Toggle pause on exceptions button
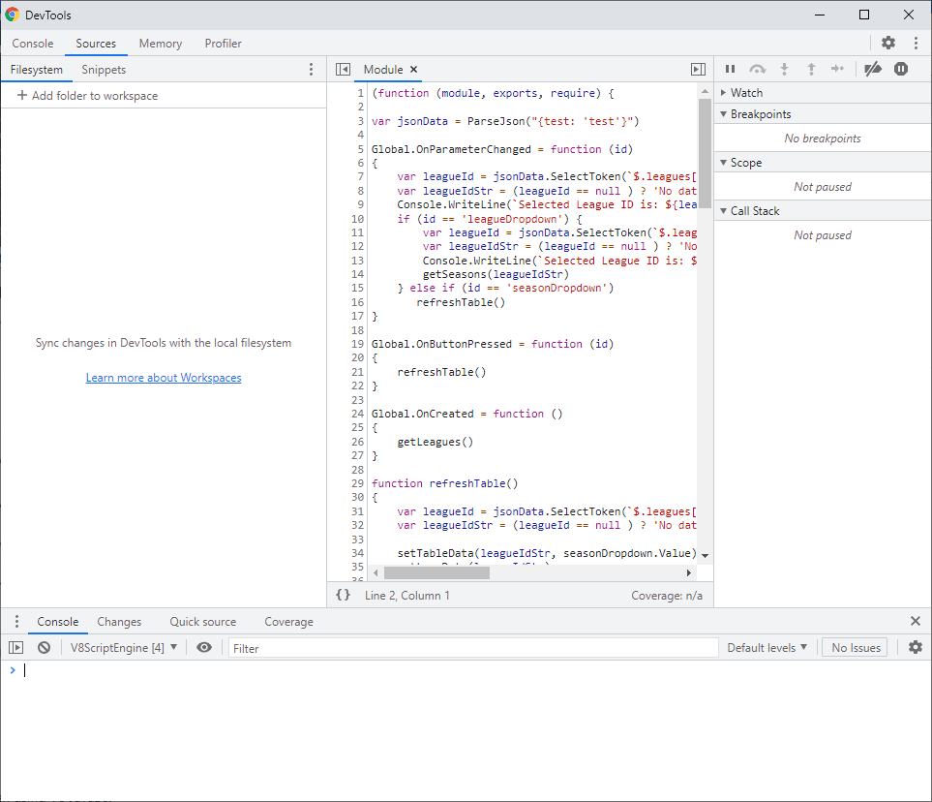Viewport: 932px width, 802px height. click(901, 69)
